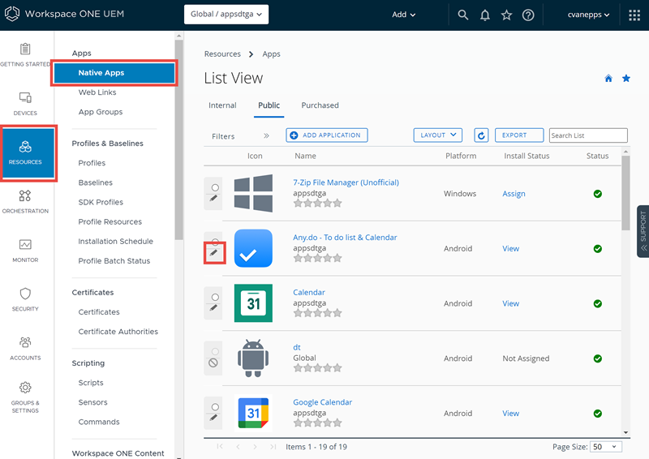Open the help question mark icon

tap(528, 15)
